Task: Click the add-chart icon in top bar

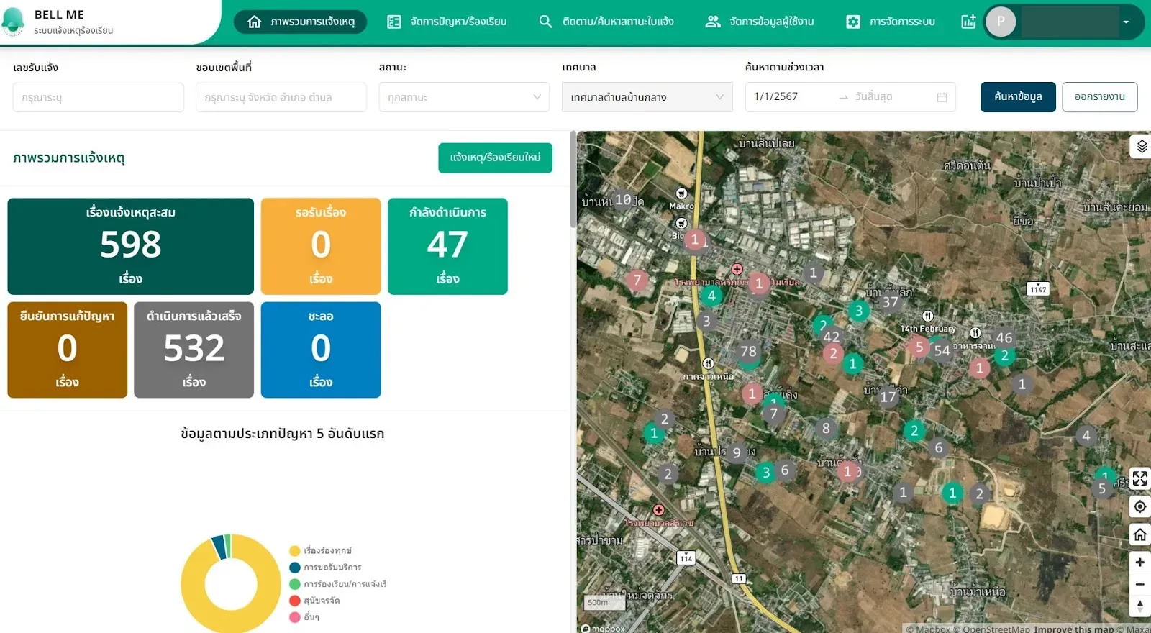Action: [x=968, y=22]
